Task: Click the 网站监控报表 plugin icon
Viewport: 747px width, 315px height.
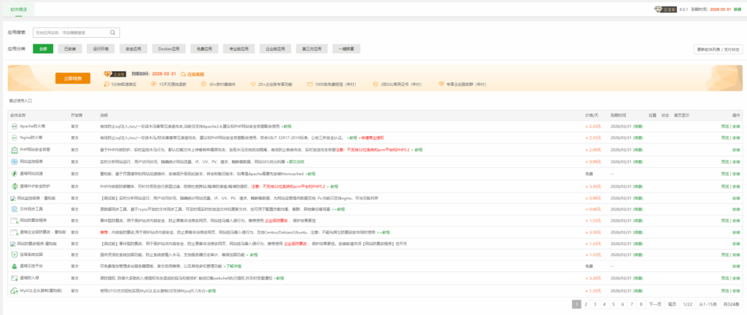Action: tap(14, 161)
